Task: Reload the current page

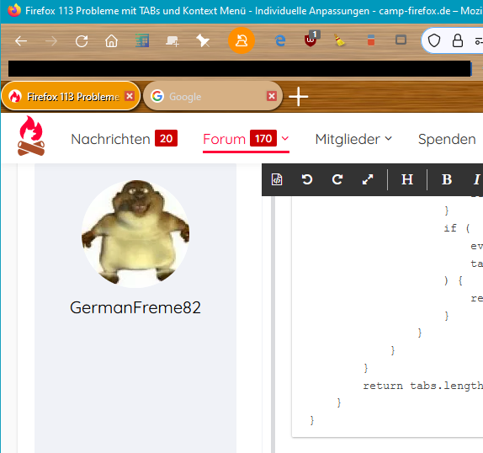Action: (82, 40)
